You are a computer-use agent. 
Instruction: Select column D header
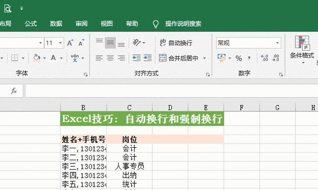tap(170, 108)
